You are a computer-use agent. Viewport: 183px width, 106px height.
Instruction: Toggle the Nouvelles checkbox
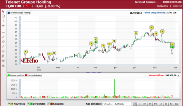tap(9, 104)
